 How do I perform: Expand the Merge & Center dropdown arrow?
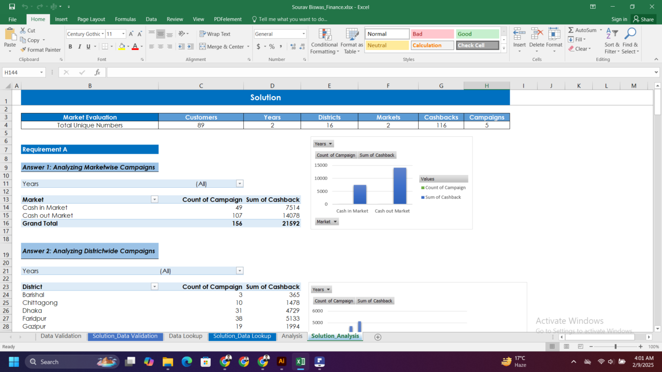click(x=248, y=46)
